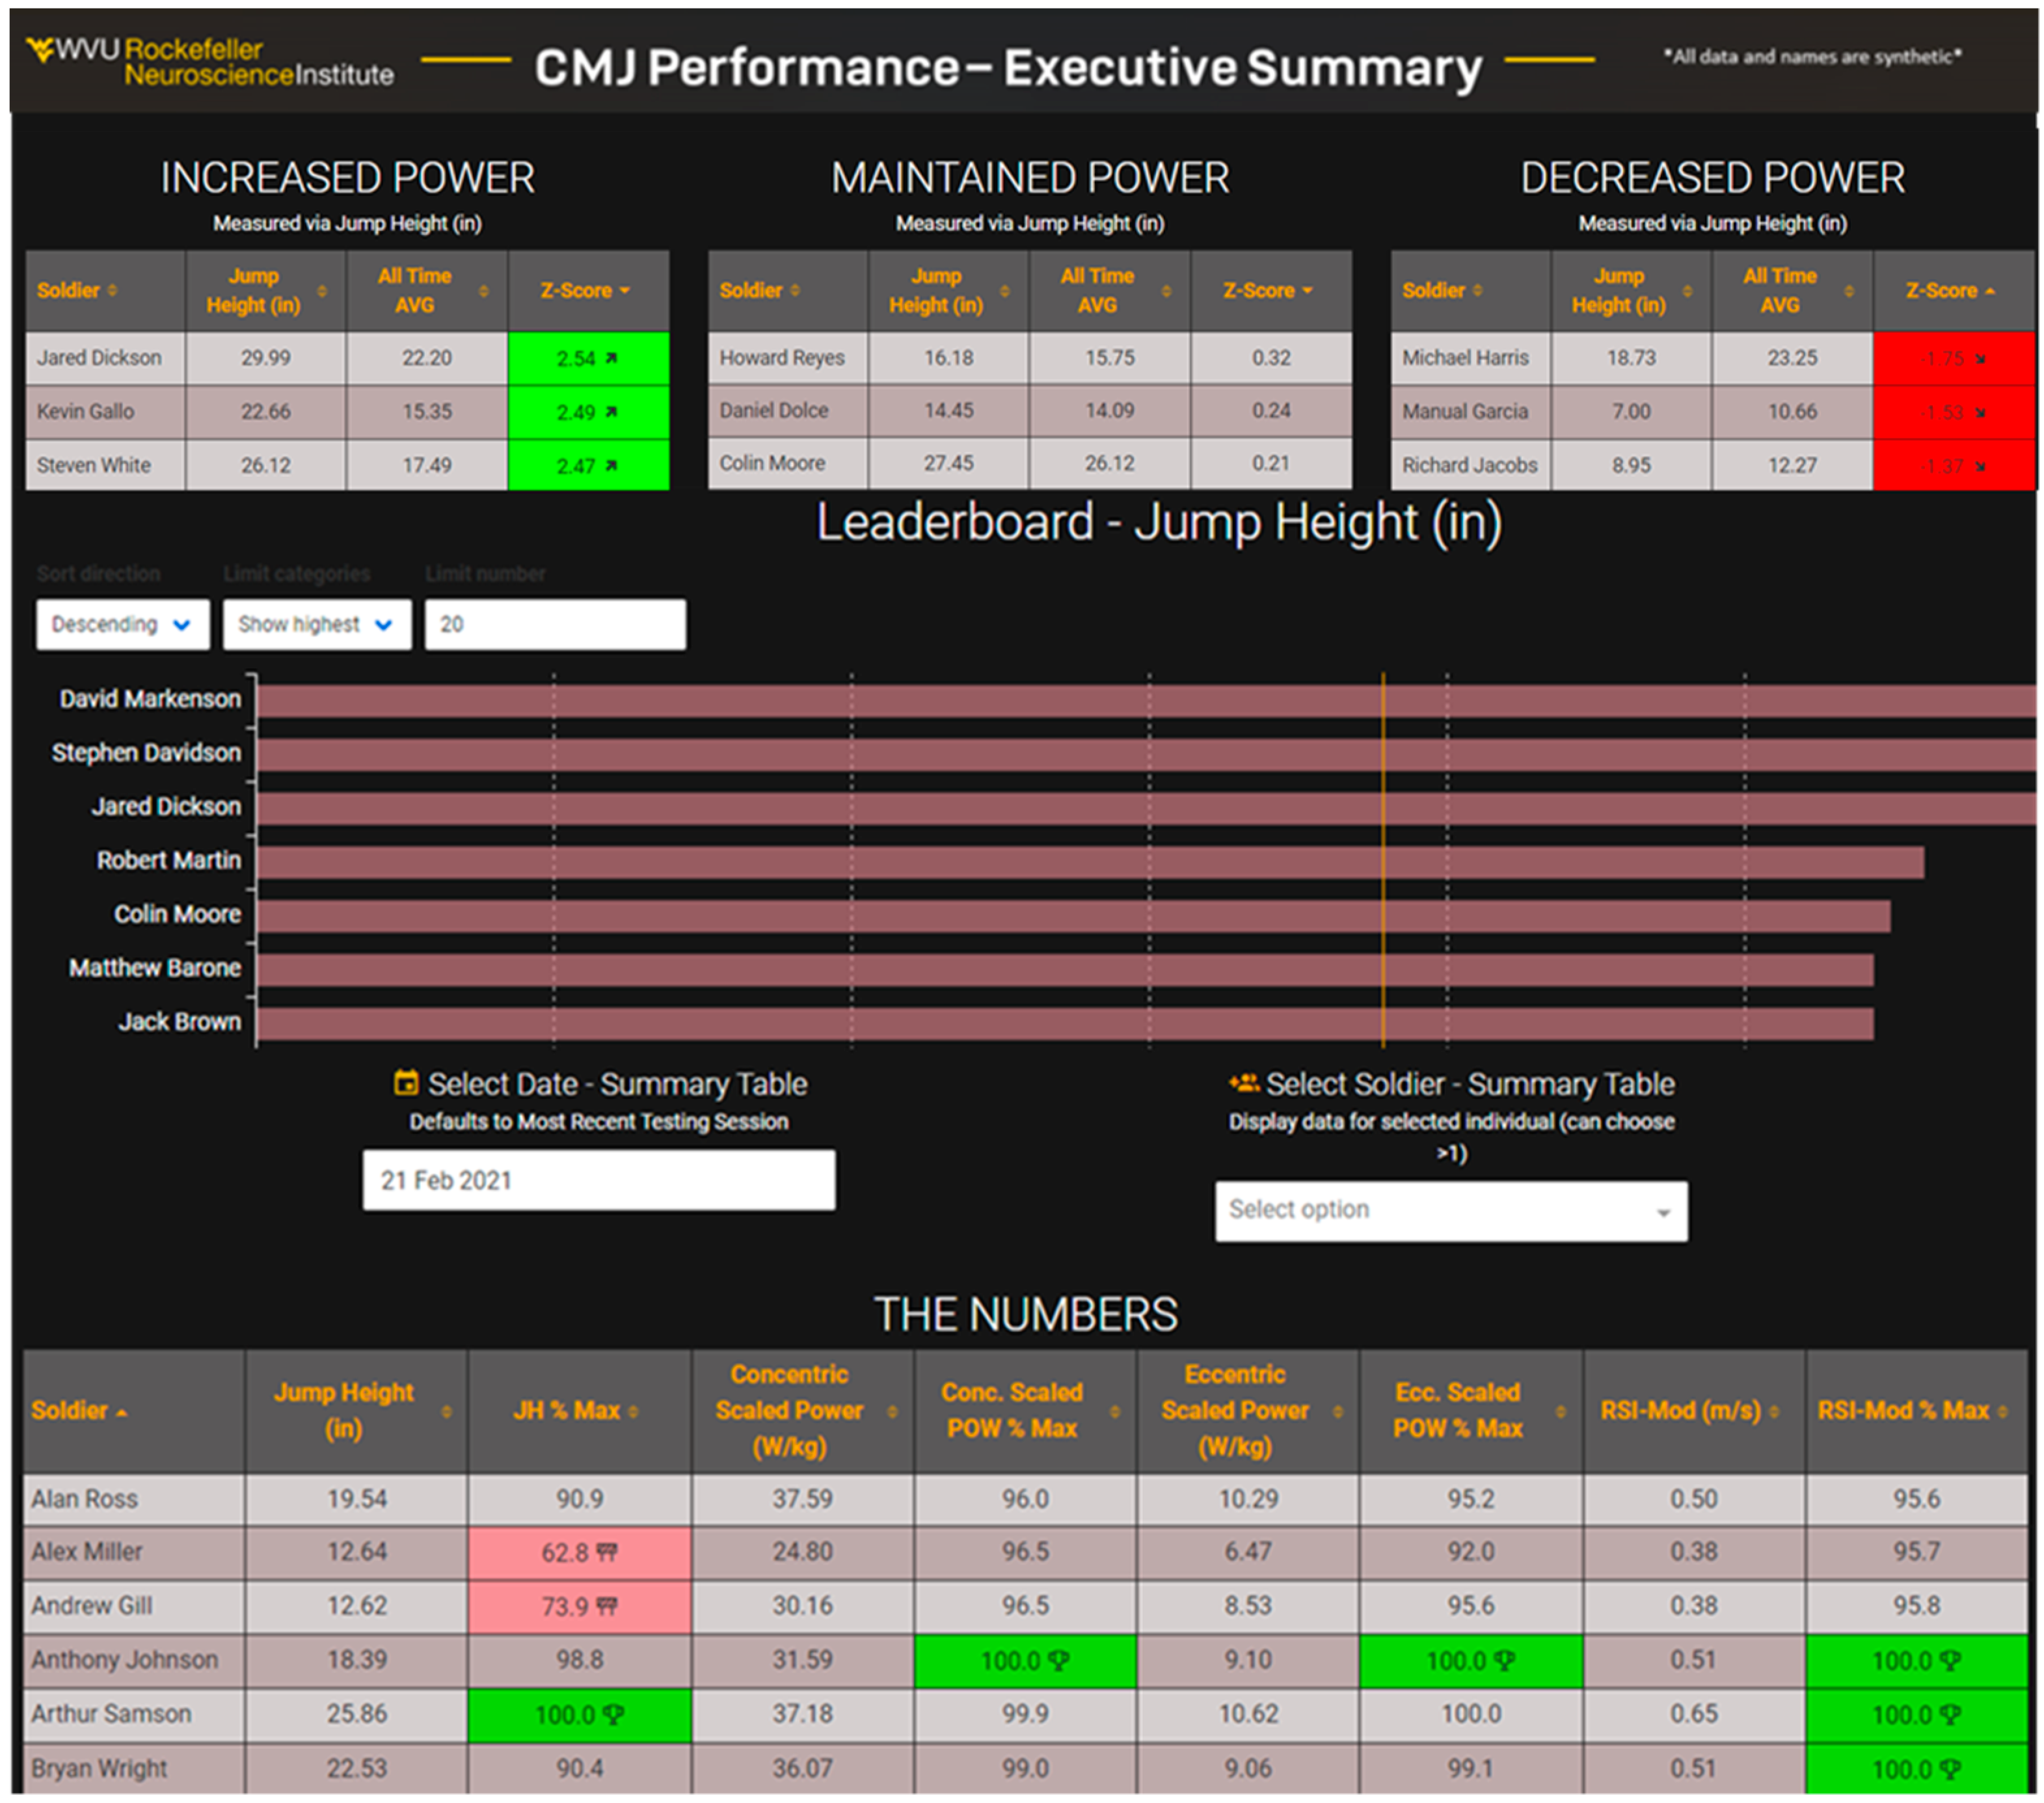This screenshot has height=1803, width=2044.
Task: Click the 21 Feb 2021 date field
Action: tap(598, 1180)
